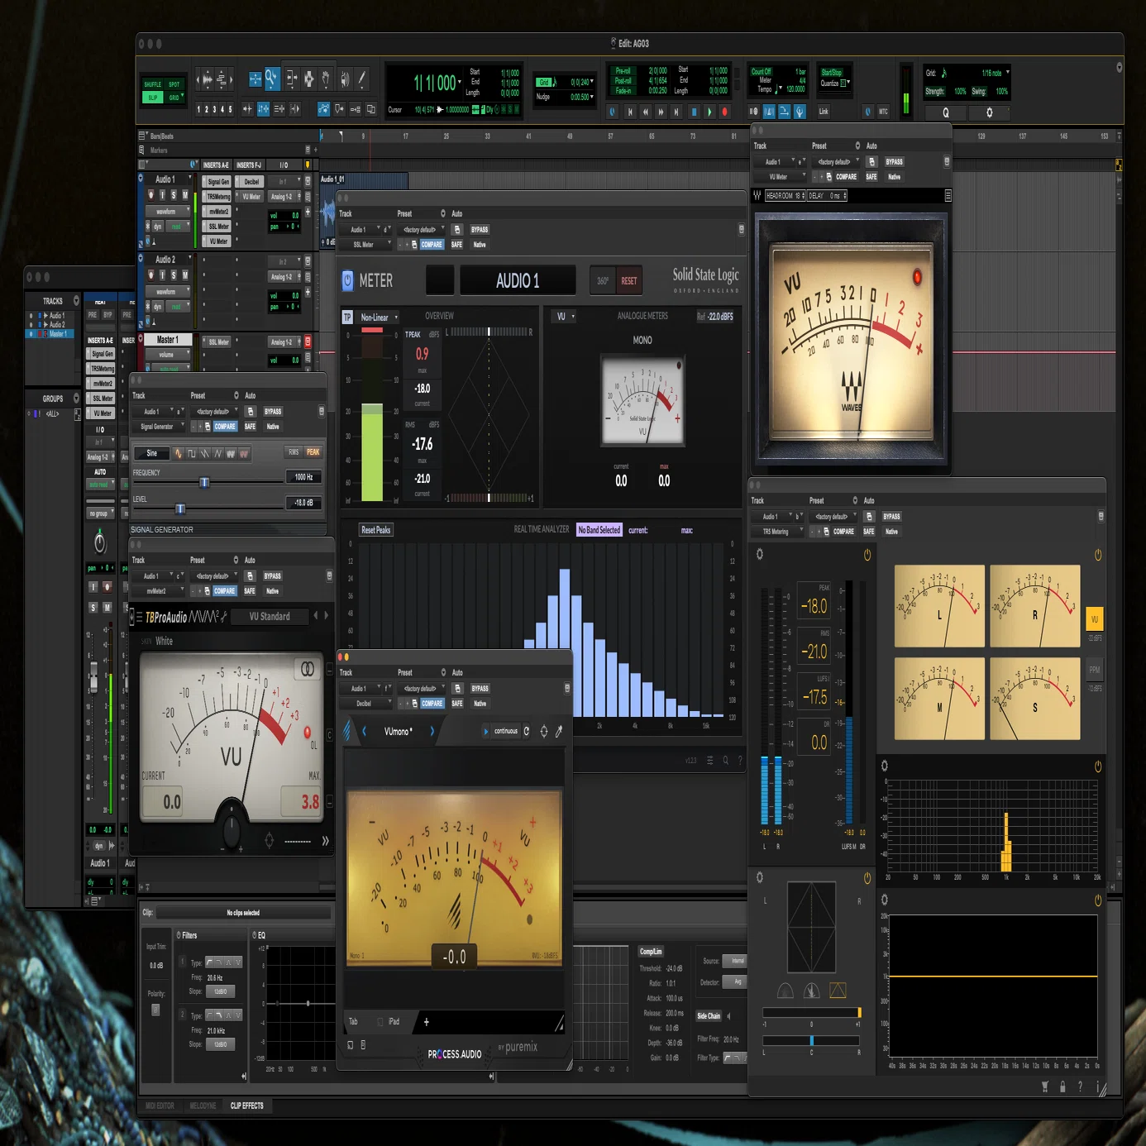Click the INSERTS F-J column header
Viewport: 1146px width, 1146px height.
point(249,165)
